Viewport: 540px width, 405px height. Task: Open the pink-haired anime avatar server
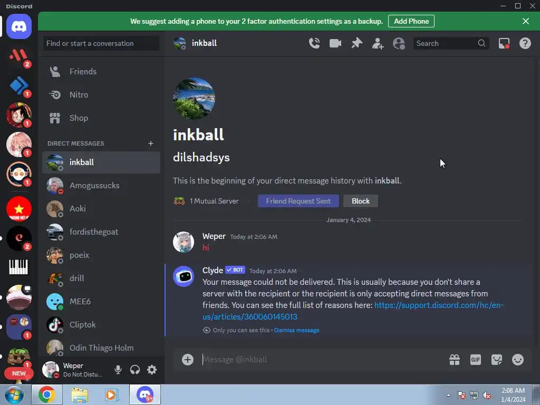[19, 144]
